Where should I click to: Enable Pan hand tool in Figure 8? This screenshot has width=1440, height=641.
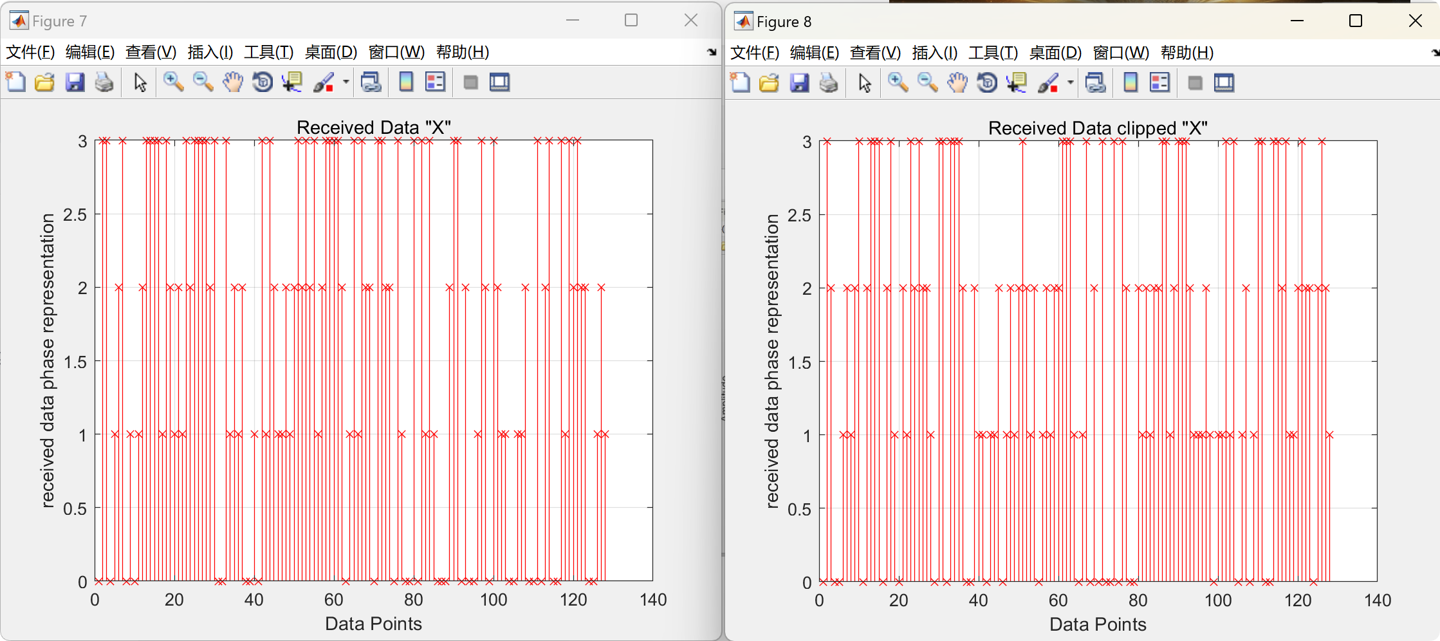(x=957, y=82)
